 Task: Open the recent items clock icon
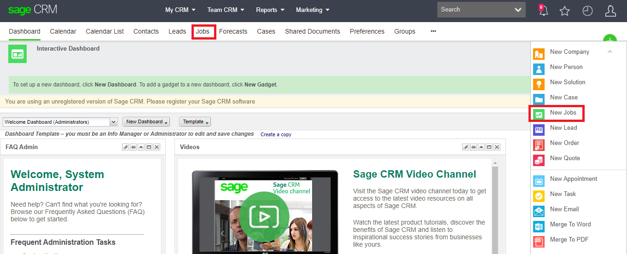point(587,11)
